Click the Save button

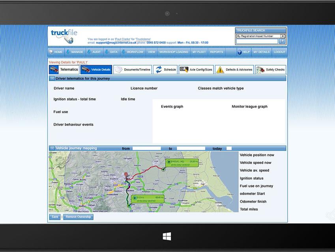pyautogui.click(x=55, y=217)
